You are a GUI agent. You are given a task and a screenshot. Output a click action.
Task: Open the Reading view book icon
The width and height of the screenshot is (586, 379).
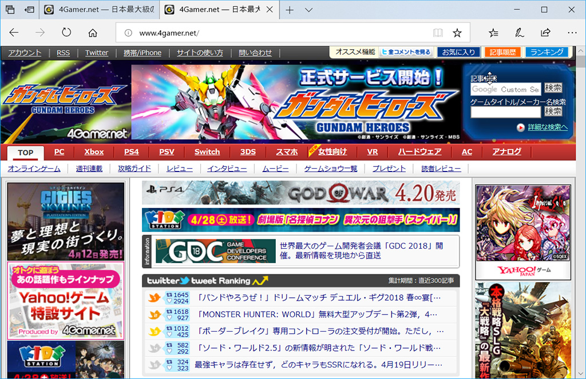pos(438,33)
